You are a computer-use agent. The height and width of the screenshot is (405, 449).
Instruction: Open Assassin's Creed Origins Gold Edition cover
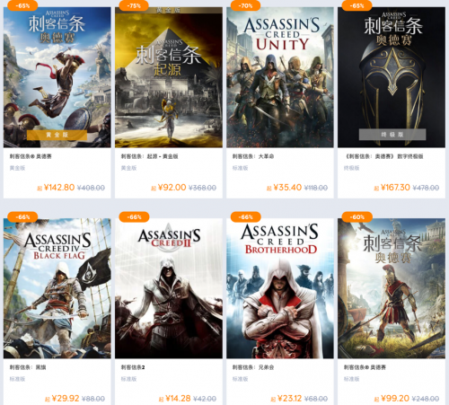click(169, 77)
